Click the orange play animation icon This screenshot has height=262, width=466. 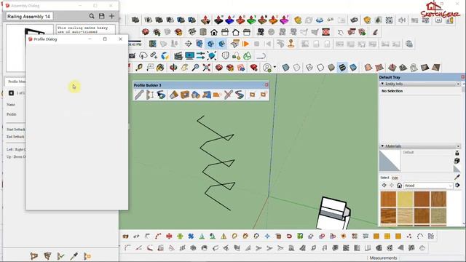tap(245, 44)
